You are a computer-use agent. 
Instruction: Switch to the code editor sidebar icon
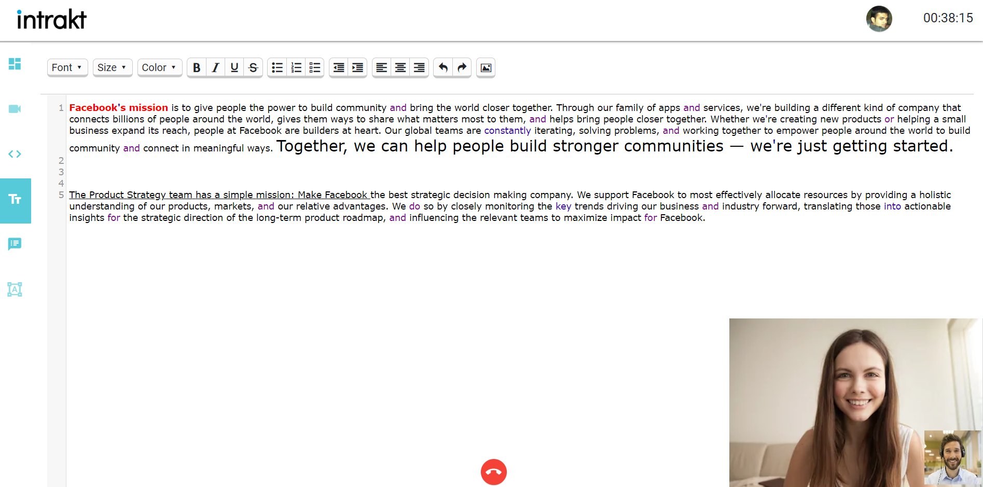click(15, 154)
